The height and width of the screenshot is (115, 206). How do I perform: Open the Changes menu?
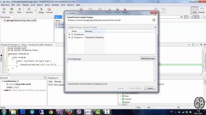(55, 5)
